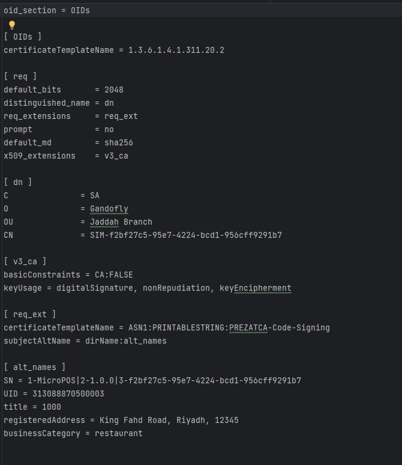The width and height of the screenshot is (402, 465).
Task: Click the [ dn ] section header
Action: [x=18, y=182]
